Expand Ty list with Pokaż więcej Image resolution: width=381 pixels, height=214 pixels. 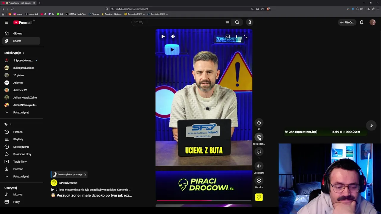(21, 177)
